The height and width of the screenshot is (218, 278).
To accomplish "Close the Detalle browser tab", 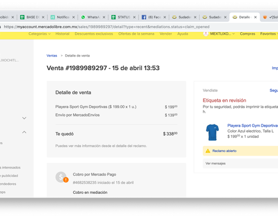I will pyautogui.click(x=256, y=17).
